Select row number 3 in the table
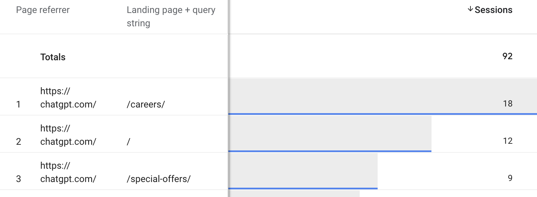 (x=19, y=179)
